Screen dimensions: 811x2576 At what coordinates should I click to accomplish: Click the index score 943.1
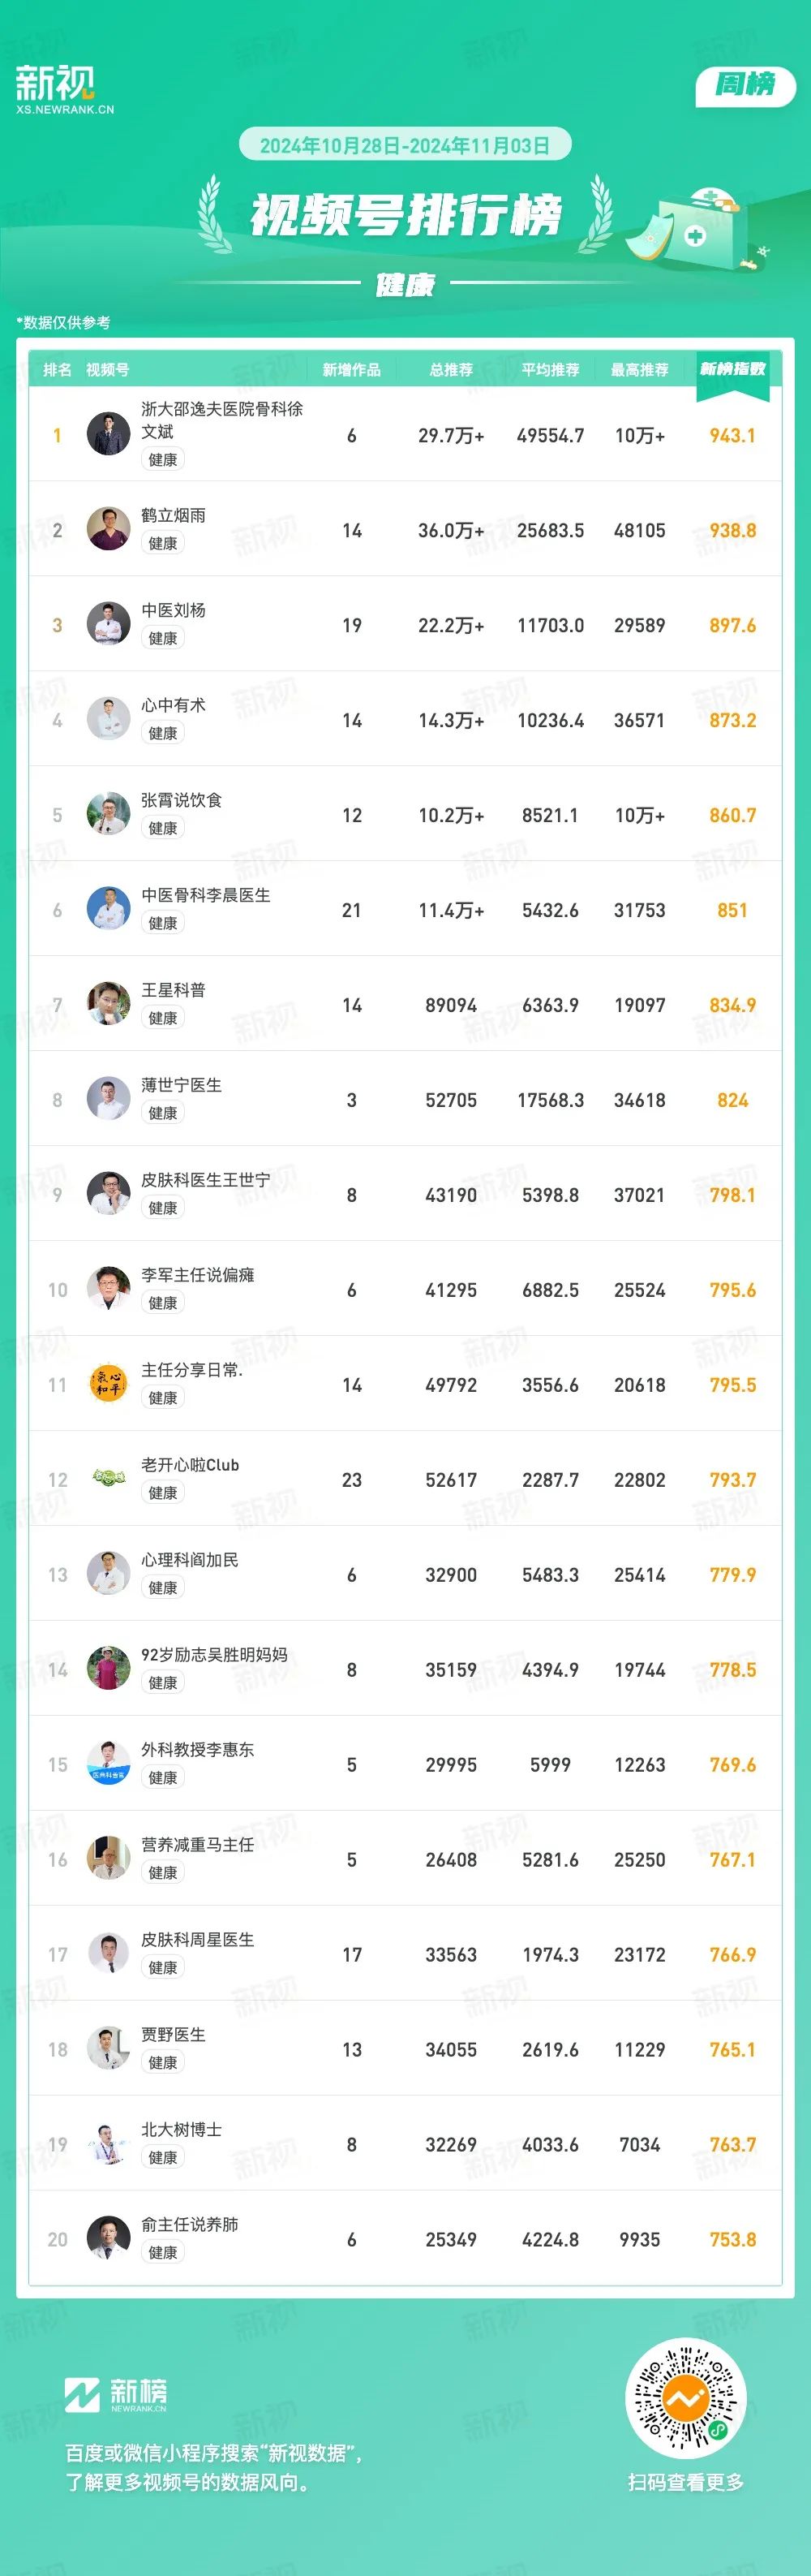pos(732,436)
